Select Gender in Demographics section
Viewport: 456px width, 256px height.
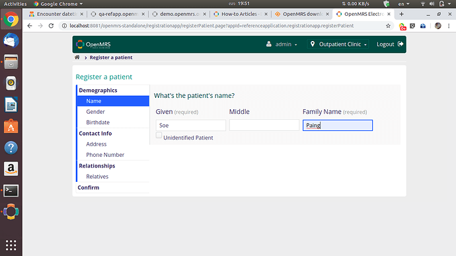pos(95,112)
